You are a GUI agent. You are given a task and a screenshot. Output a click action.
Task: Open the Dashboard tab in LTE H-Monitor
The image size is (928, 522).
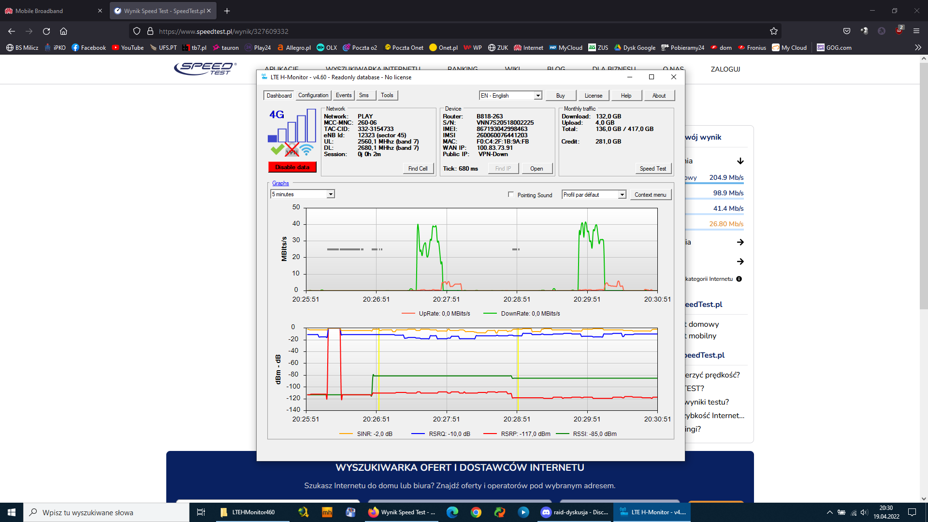[279, 95]
